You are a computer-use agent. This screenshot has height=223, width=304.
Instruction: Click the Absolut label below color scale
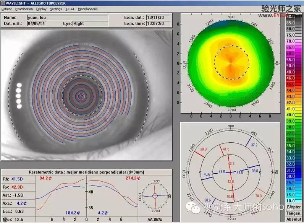(294, 219)
